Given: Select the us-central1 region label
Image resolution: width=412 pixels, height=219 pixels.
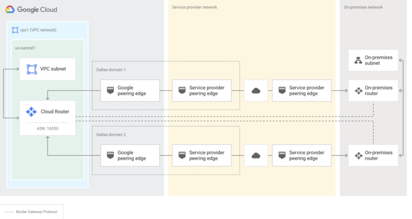Looking at the screenshot, I should point(25,48).
